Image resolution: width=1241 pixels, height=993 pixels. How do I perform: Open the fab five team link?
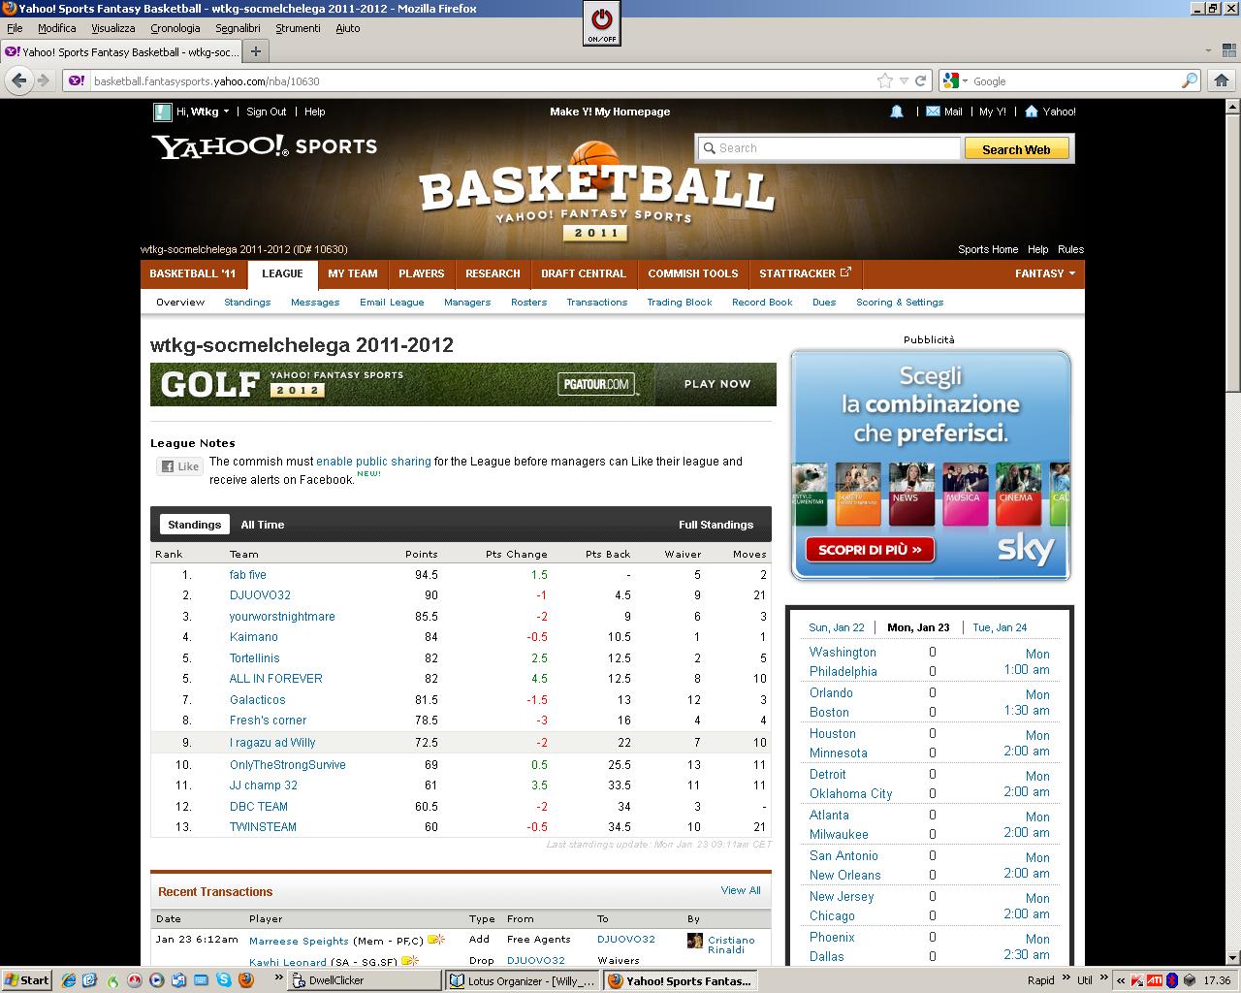coord(247,575)
